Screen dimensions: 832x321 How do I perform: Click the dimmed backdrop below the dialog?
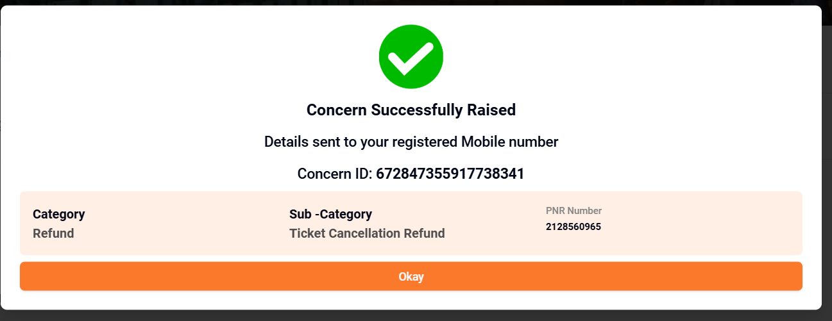pos(411,316)
